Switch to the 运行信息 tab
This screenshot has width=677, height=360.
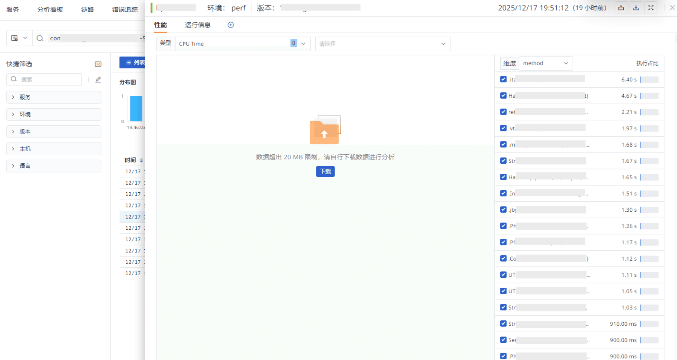[198, 25]
